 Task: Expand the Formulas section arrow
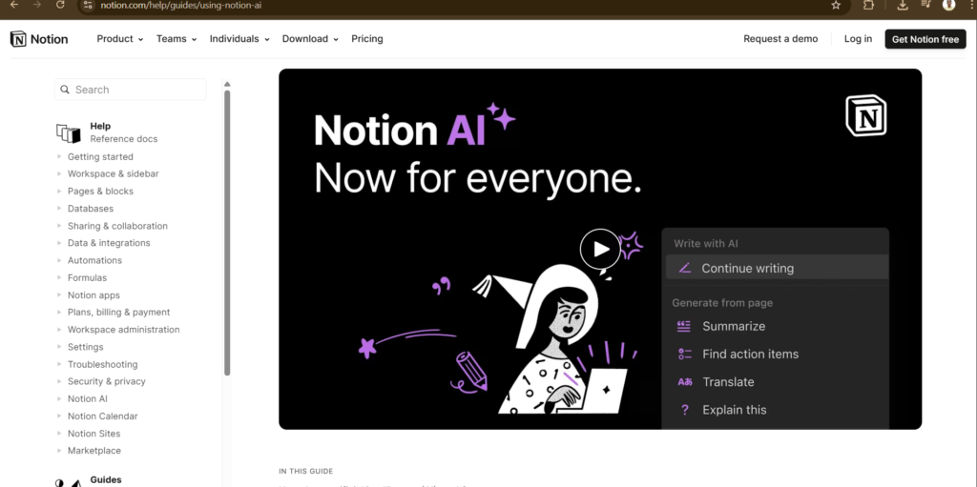pos(59,277)
